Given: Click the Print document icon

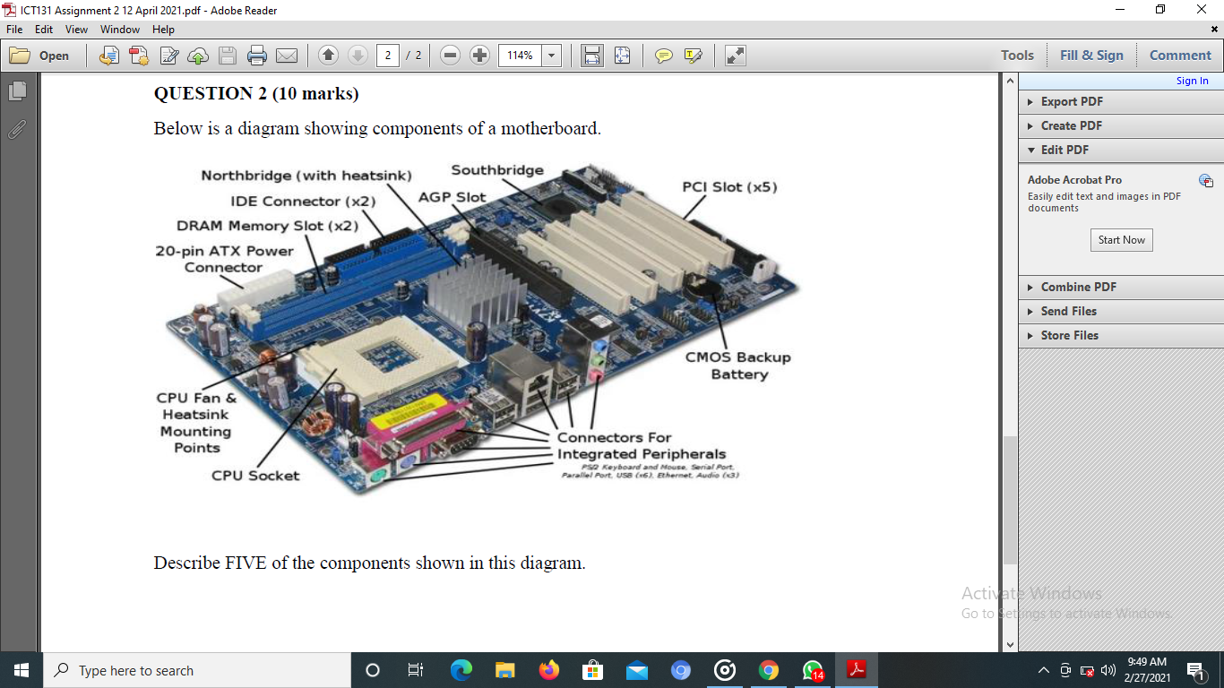Looking at the screenshot, I should tap(257, 56).
